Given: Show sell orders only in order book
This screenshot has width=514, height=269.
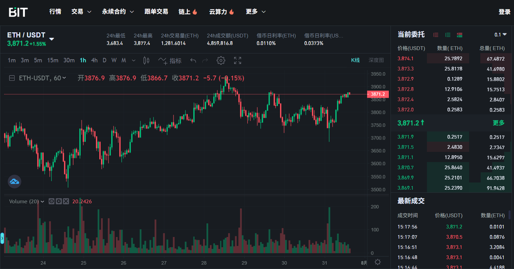Looking at the screenshot, I should click(436, 35).
